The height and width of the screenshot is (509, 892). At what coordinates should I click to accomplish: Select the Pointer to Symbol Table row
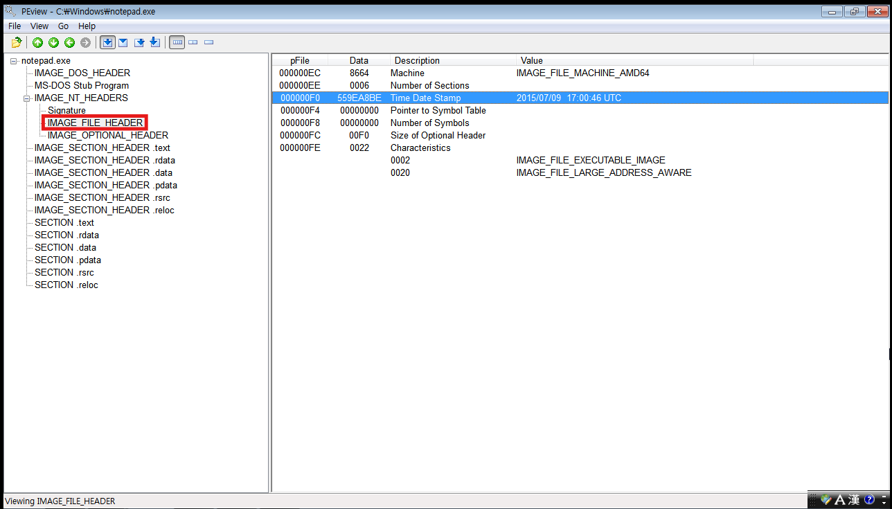point(580,110)
